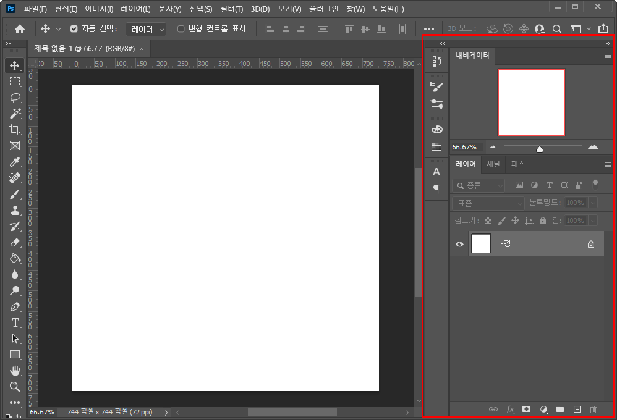Toggle pixel layer filter icon
Screen dimensions: 617x420
point(519,185)
